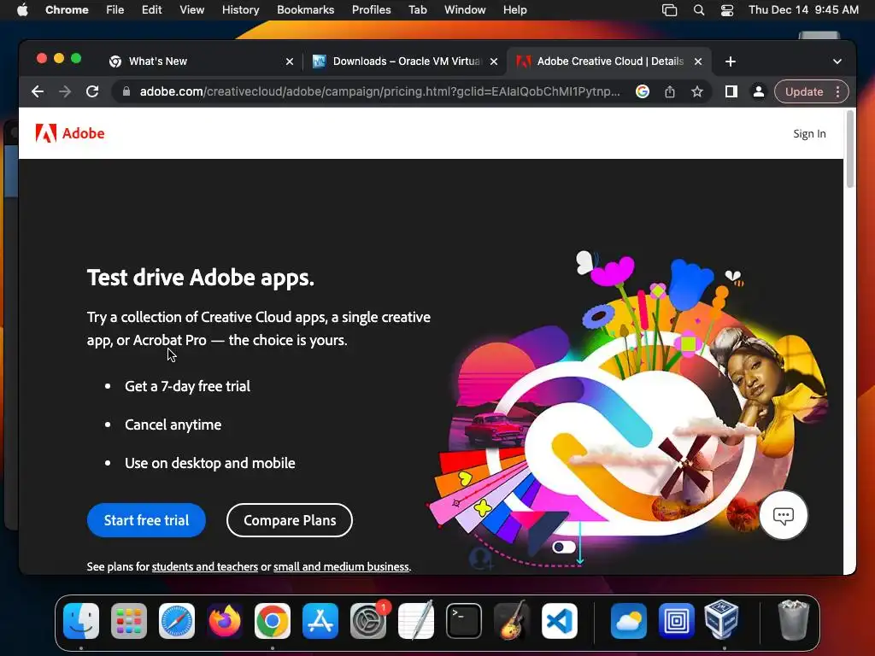Open the History menu
This screenshot has width=875, height=656.
(240, 10)
